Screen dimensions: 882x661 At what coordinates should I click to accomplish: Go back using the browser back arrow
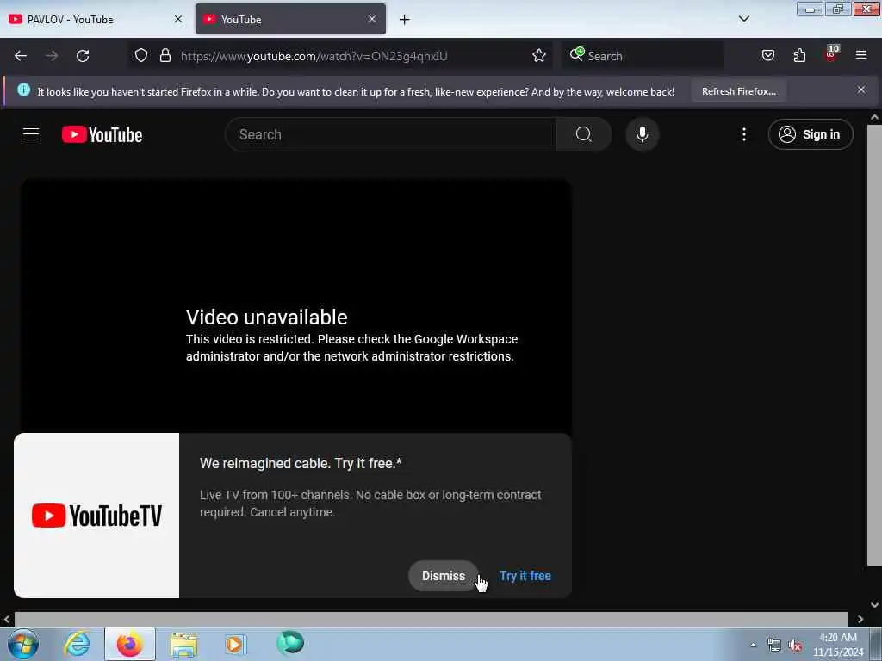pos(21,56)
